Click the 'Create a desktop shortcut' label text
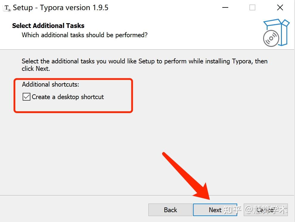 (68, 97)
